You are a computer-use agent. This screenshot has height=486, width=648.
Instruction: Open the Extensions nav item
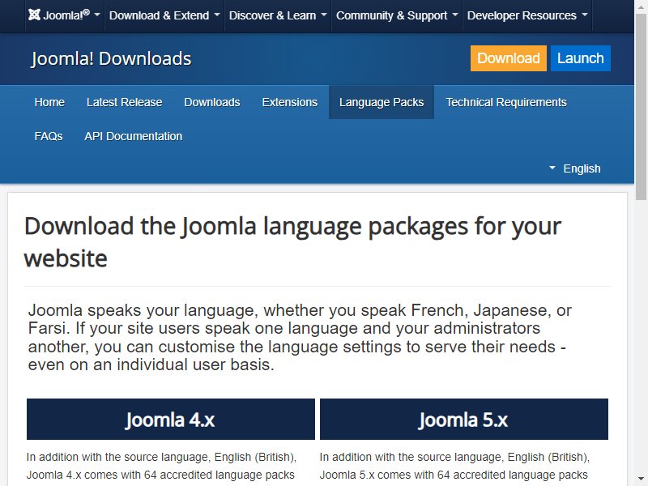click(290, 102)
